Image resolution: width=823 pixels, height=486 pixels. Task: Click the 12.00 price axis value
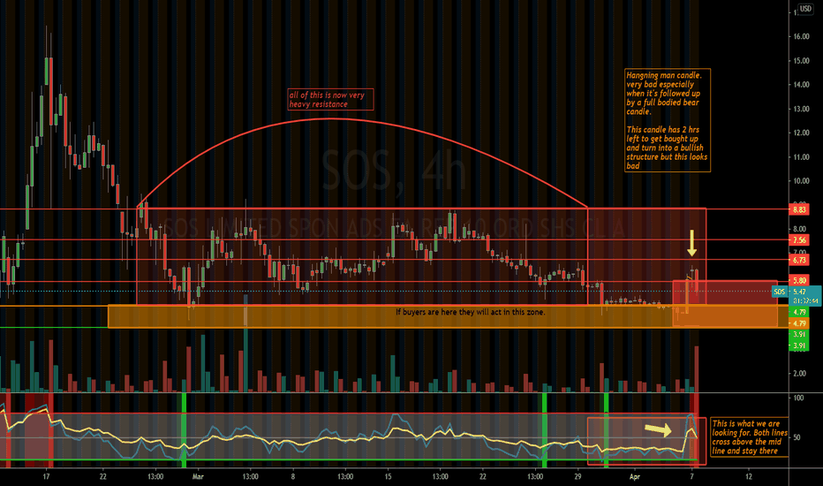click(801, 133)
